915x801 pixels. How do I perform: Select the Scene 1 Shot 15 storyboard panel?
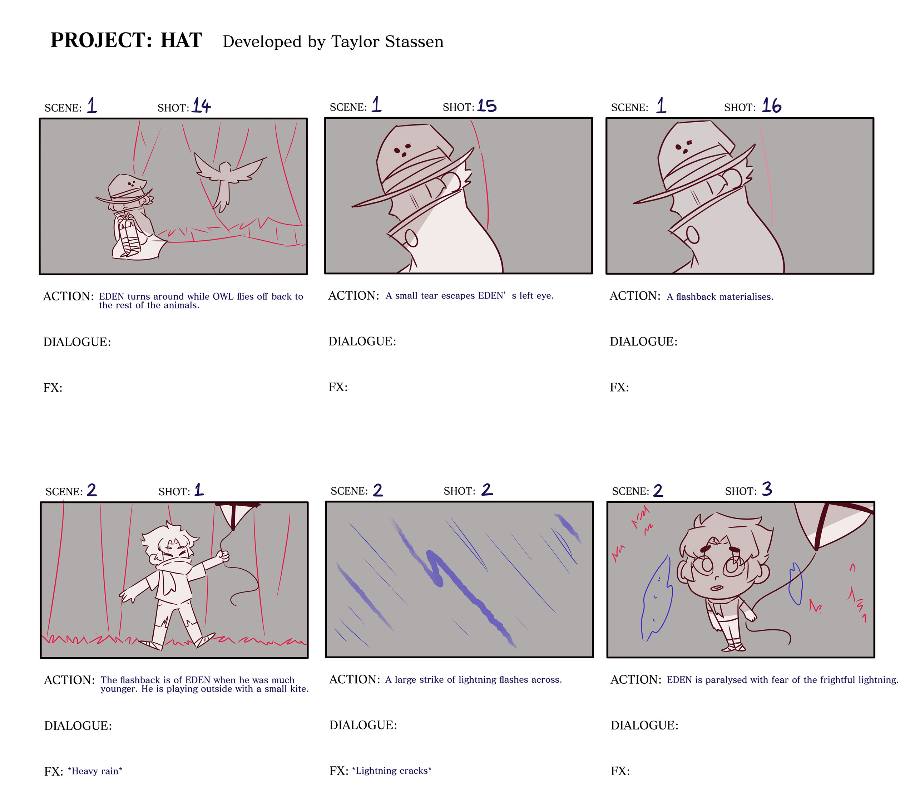(x=458, y=196)
